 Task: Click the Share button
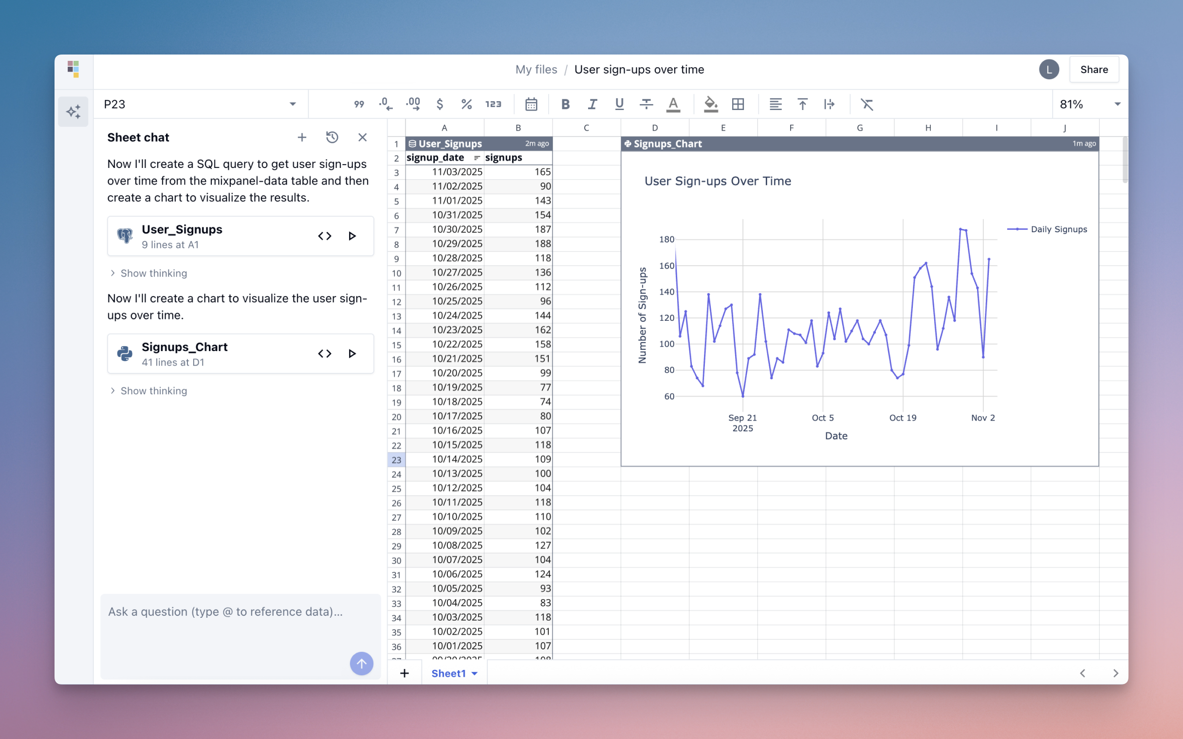1094,69
